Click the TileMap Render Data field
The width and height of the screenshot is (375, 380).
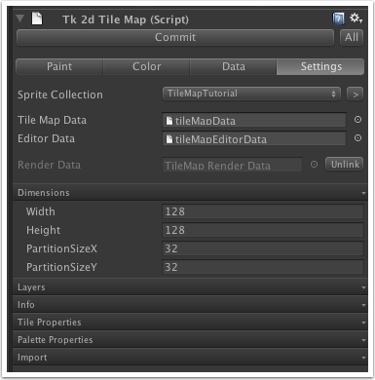[232, 165]
